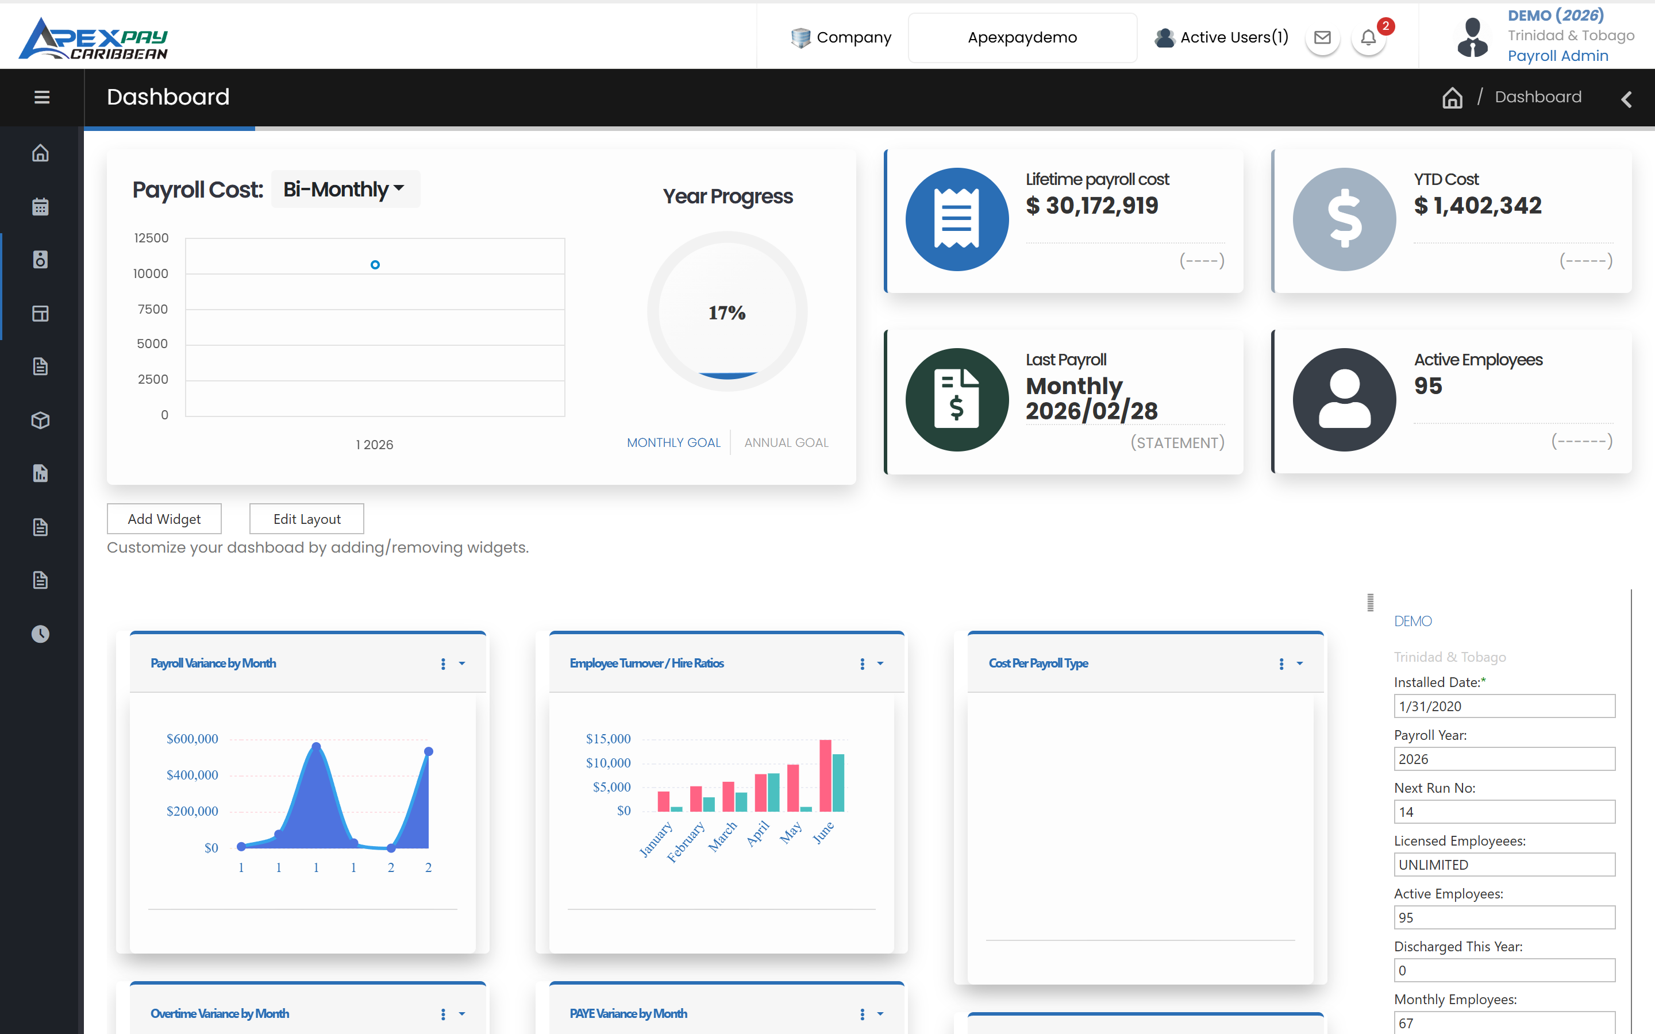The image size is (1655, 1034).
Task: Click the Active Users icon
Action: [x=1164, y=37]
